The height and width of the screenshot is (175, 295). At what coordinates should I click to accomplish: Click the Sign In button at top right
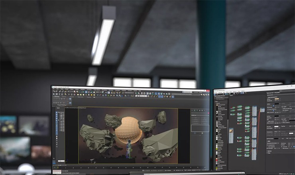[x=187, y=91]
